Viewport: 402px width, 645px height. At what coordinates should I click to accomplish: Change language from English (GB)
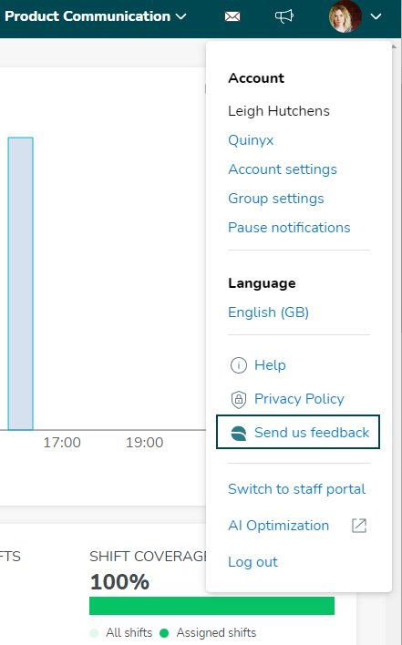click(x=268, y=312)
